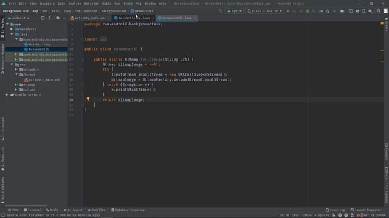This screenshot has width=389, height=218.
Task: Open the app run configuration dropdown
Action: click(234, 11)
